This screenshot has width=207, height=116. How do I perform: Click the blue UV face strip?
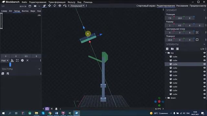(x=10, y=64)
